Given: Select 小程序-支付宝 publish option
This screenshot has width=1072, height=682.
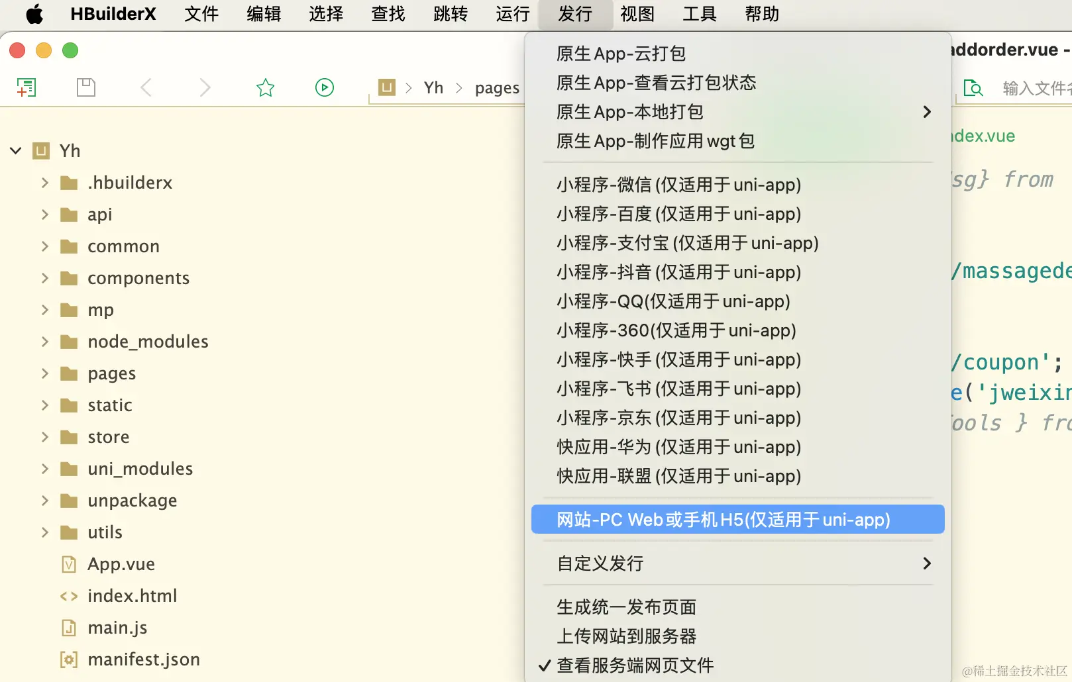Looking at the screenshot, I should click(738, 243).
